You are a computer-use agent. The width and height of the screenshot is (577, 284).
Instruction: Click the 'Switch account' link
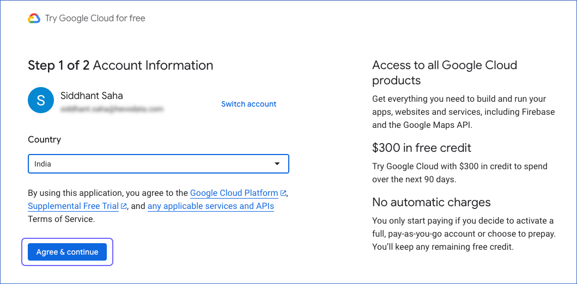(x=249, y=104)
